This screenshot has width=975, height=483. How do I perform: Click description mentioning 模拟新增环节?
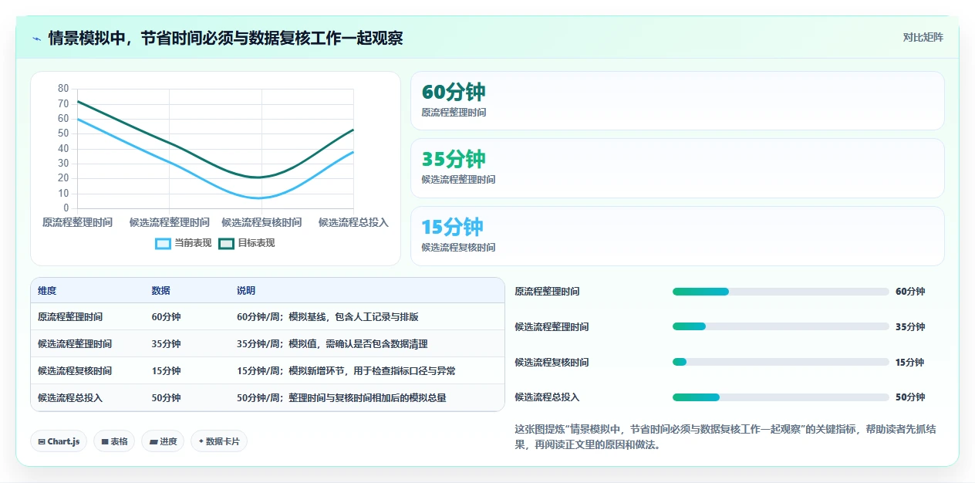pyautogui.click(x=346, y=371)
